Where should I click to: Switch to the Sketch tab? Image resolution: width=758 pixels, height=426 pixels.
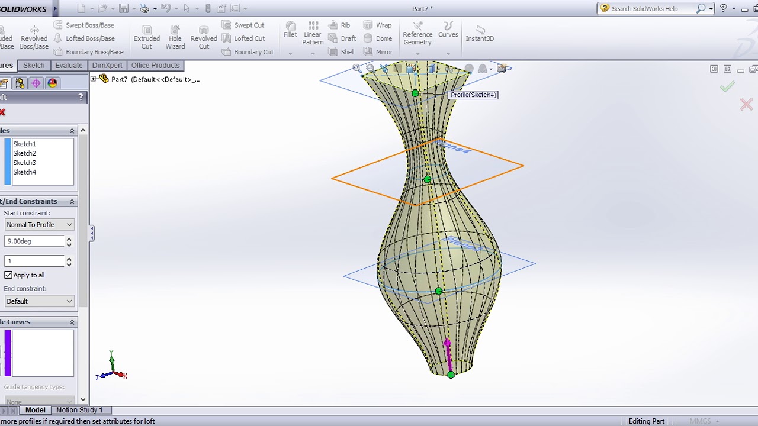coord(34,66)
